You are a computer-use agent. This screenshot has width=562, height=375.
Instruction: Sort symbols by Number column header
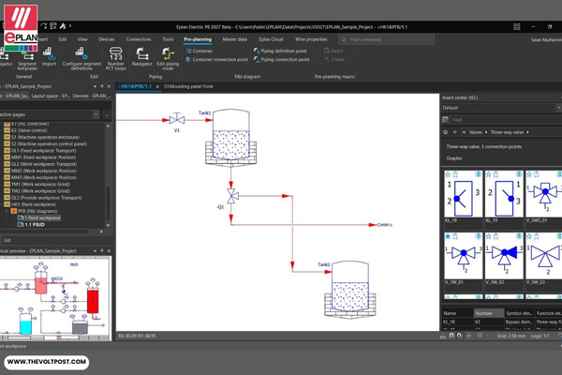click(x=489, y=313)
